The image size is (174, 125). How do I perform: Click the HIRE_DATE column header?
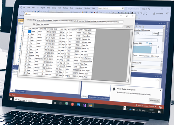54,29
